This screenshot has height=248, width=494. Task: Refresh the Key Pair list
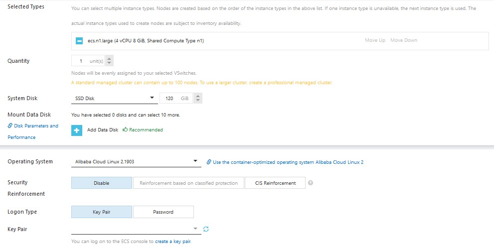pyautogui.click(x=206, y=229)
